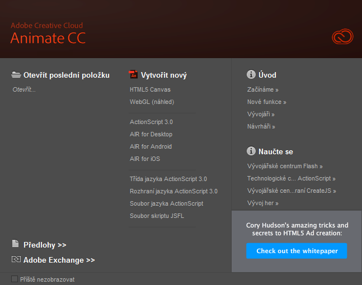Click the open folder icon beside Otevřít poslední položku
Screen dimensions: 362x285
[16, 75]
